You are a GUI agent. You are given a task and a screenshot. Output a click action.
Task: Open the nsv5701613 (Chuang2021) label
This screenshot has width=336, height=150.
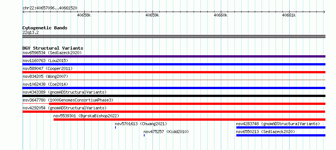pos(141,124)
